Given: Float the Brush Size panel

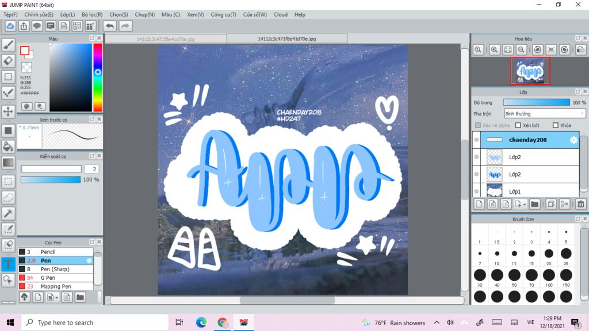Looking at the screenshot, I should coord(578,218).
